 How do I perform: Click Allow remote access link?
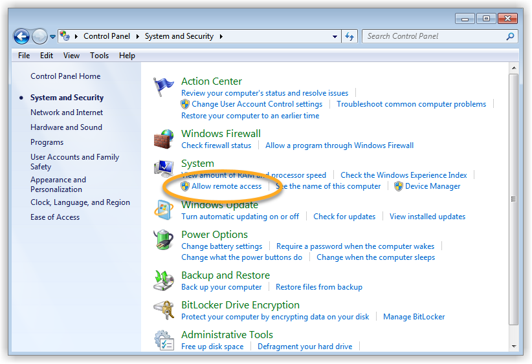(227, 186)
